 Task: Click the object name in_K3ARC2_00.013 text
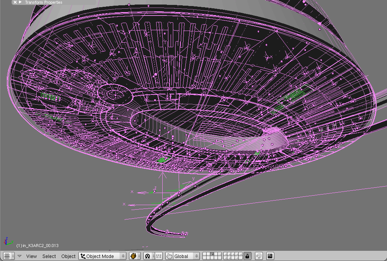(40, 246)
